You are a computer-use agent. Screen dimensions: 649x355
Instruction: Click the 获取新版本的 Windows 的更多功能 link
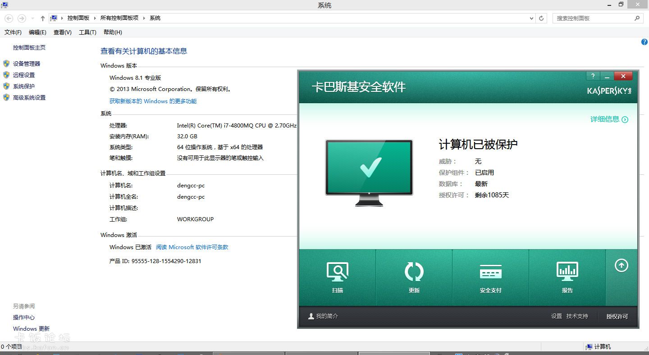pos(153,101)
